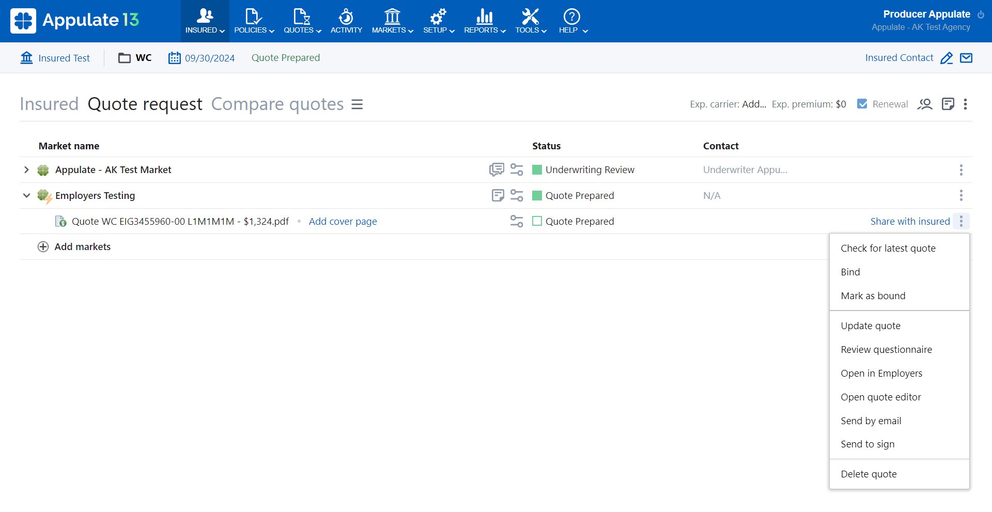Click the Share with insured link
992x512 pixels.
pos(910,221)
